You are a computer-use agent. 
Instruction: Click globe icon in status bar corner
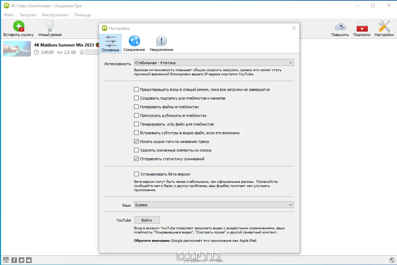pyautogui.click(x=392, y=260)
